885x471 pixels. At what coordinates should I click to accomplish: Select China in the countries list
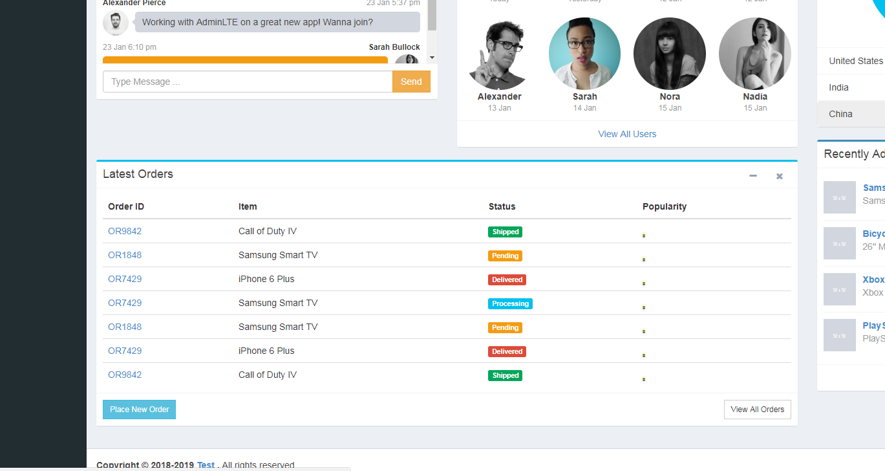[840, 114]
